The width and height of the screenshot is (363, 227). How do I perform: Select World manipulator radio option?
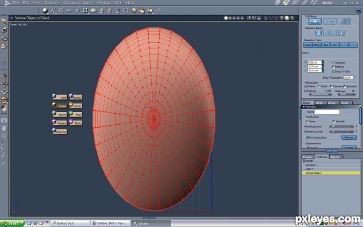point(319,87)
